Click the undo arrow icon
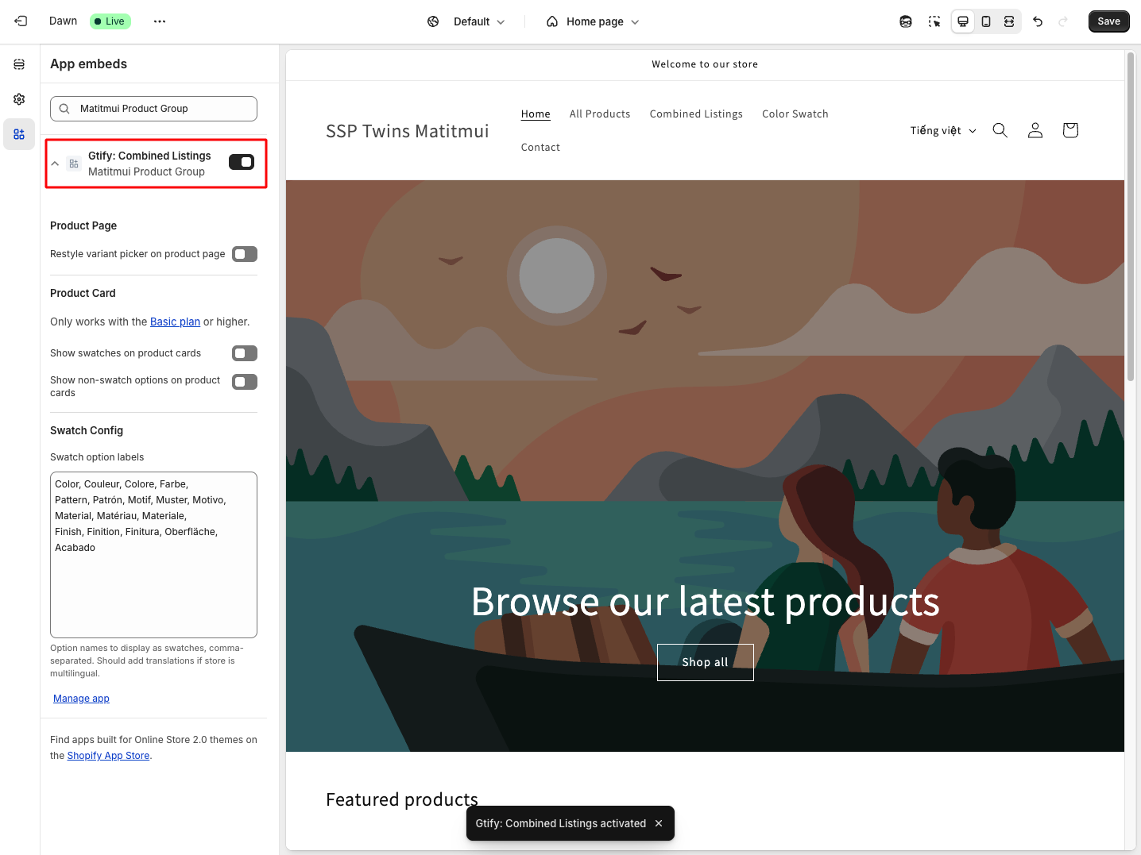Image resolution: width=1141 pixels, height=855 pixels. tap(1038, 21)
